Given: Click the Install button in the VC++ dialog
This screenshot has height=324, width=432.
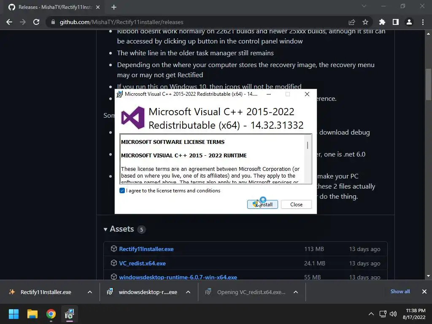Looking at the screenshot, I should (x=262, y=205).
